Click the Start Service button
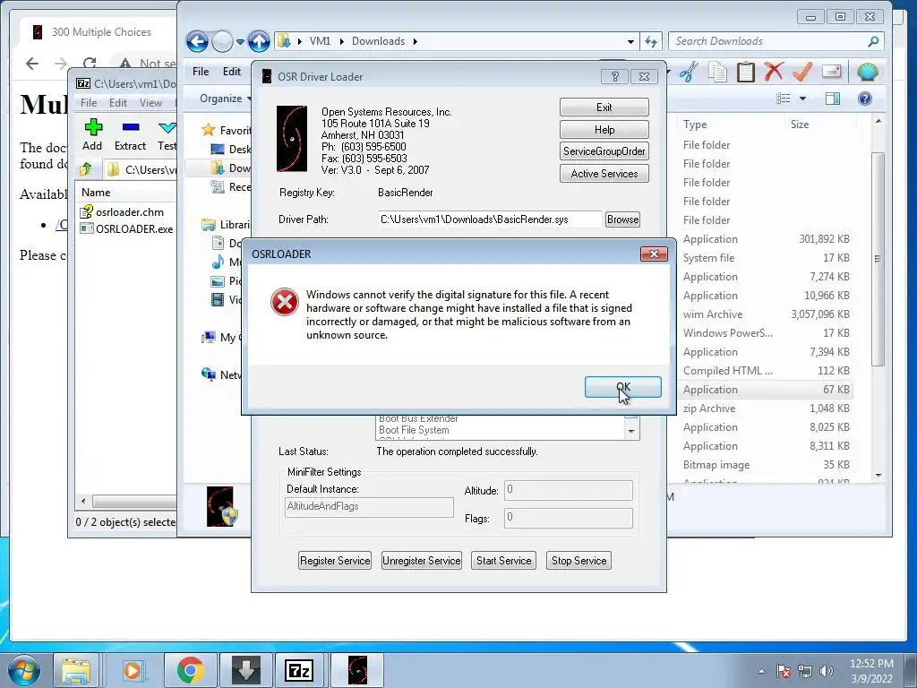The image size is (917, 688). point(503,561)
